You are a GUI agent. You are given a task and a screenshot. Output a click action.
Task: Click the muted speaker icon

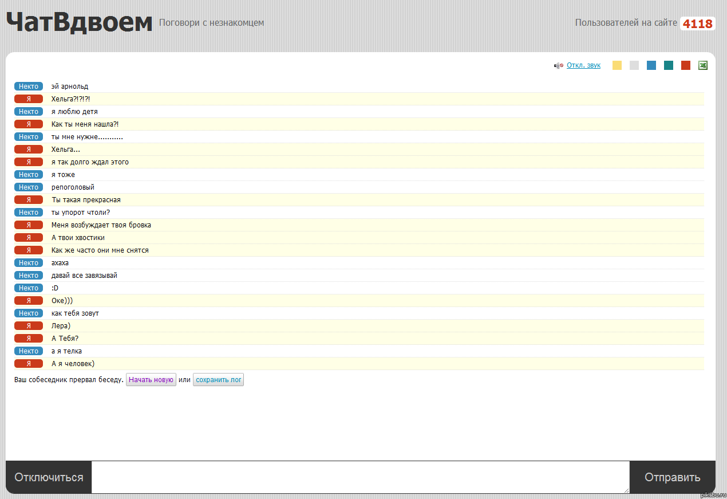click(x=558, y=66)
